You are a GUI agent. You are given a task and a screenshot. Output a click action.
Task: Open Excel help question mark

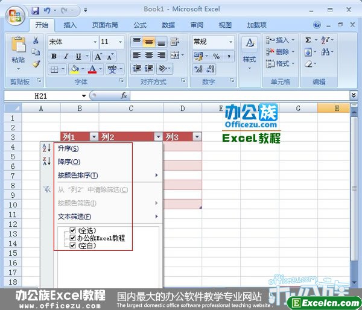[x=317, y=25]
